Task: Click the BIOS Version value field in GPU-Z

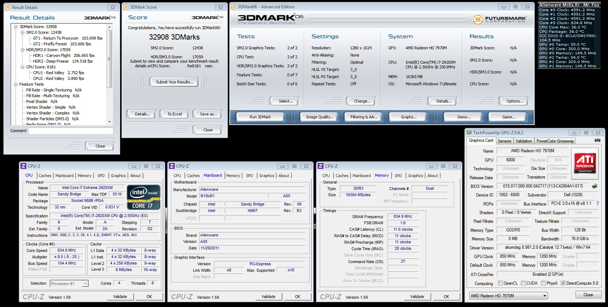Action: point(543,186)
